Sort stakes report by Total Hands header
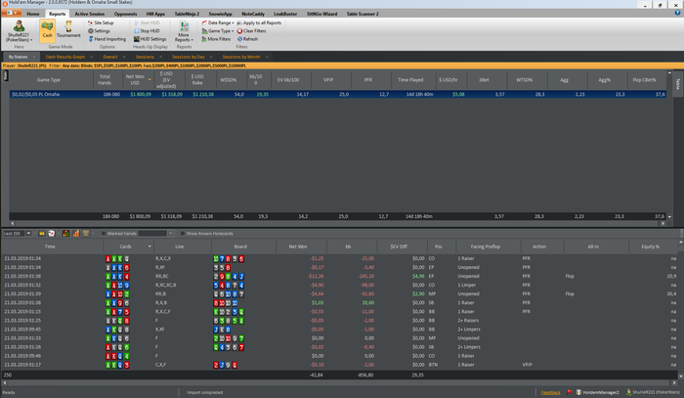The width and height of the screenshot is (684, 398). [x=105, y=80]
